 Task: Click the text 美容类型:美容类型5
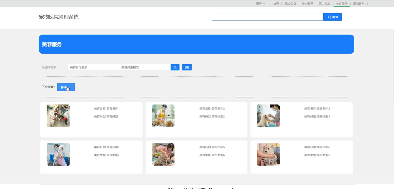212,155
